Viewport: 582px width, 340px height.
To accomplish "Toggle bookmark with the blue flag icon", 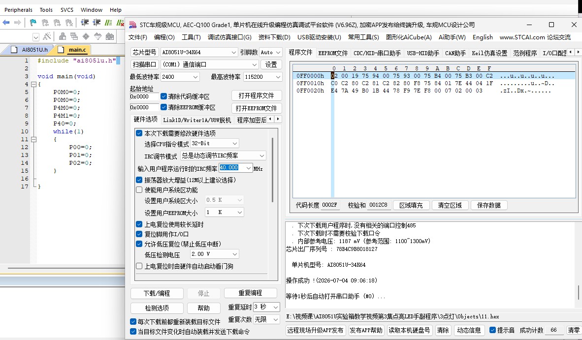I will click(x=33, y=23).
